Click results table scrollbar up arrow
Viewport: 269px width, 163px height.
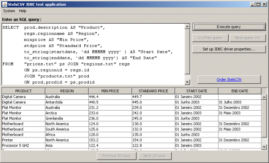264,97
